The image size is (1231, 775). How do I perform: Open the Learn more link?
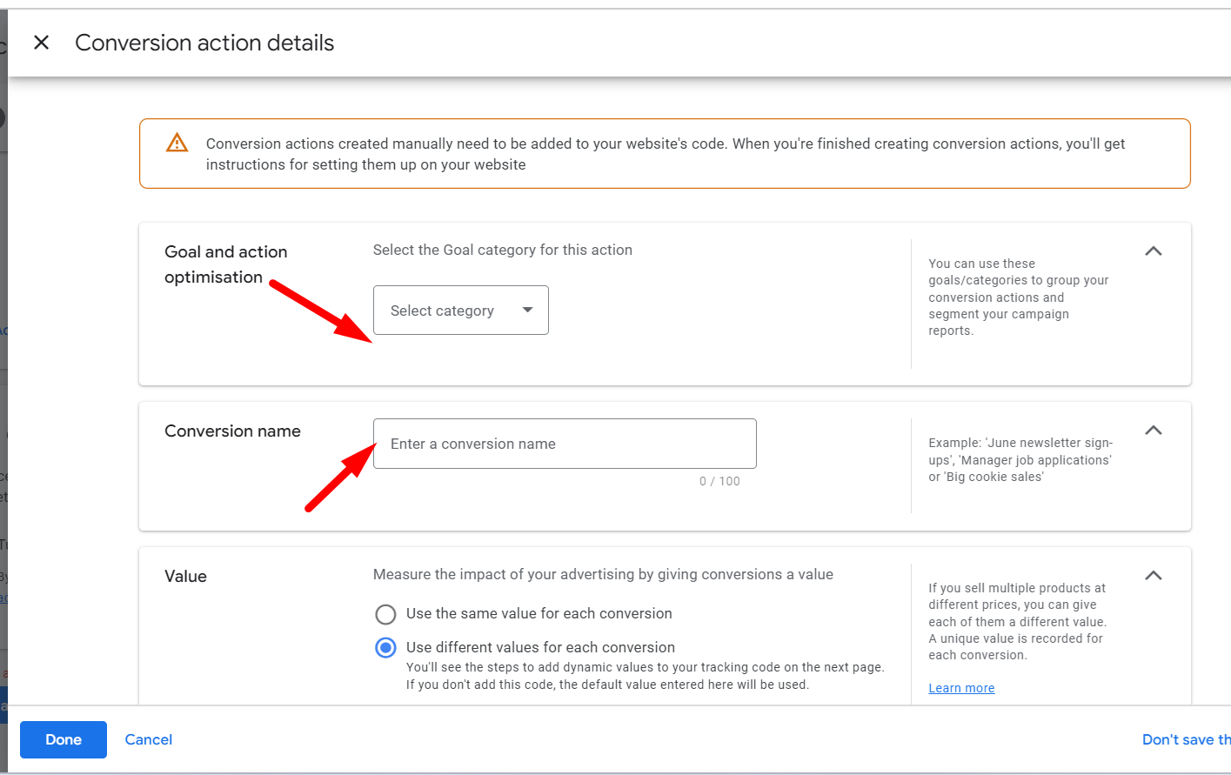point(961,688)
